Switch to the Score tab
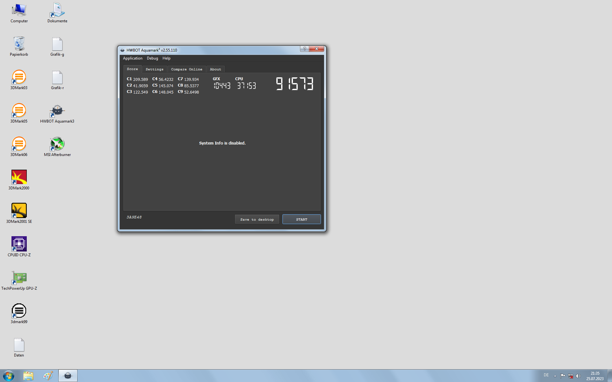612x382 pixels. click(x=132, y=69)
